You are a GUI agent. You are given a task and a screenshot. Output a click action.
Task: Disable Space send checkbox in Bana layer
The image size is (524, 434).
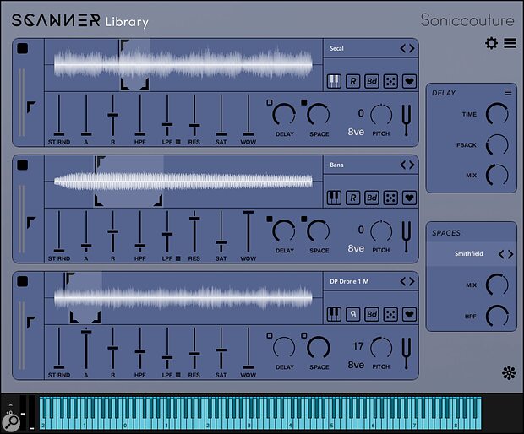click(304, 219)
